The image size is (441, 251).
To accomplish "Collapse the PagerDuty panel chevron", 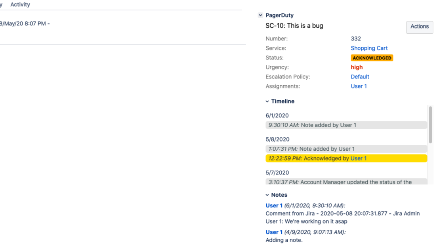I will [x=260, y=15].
